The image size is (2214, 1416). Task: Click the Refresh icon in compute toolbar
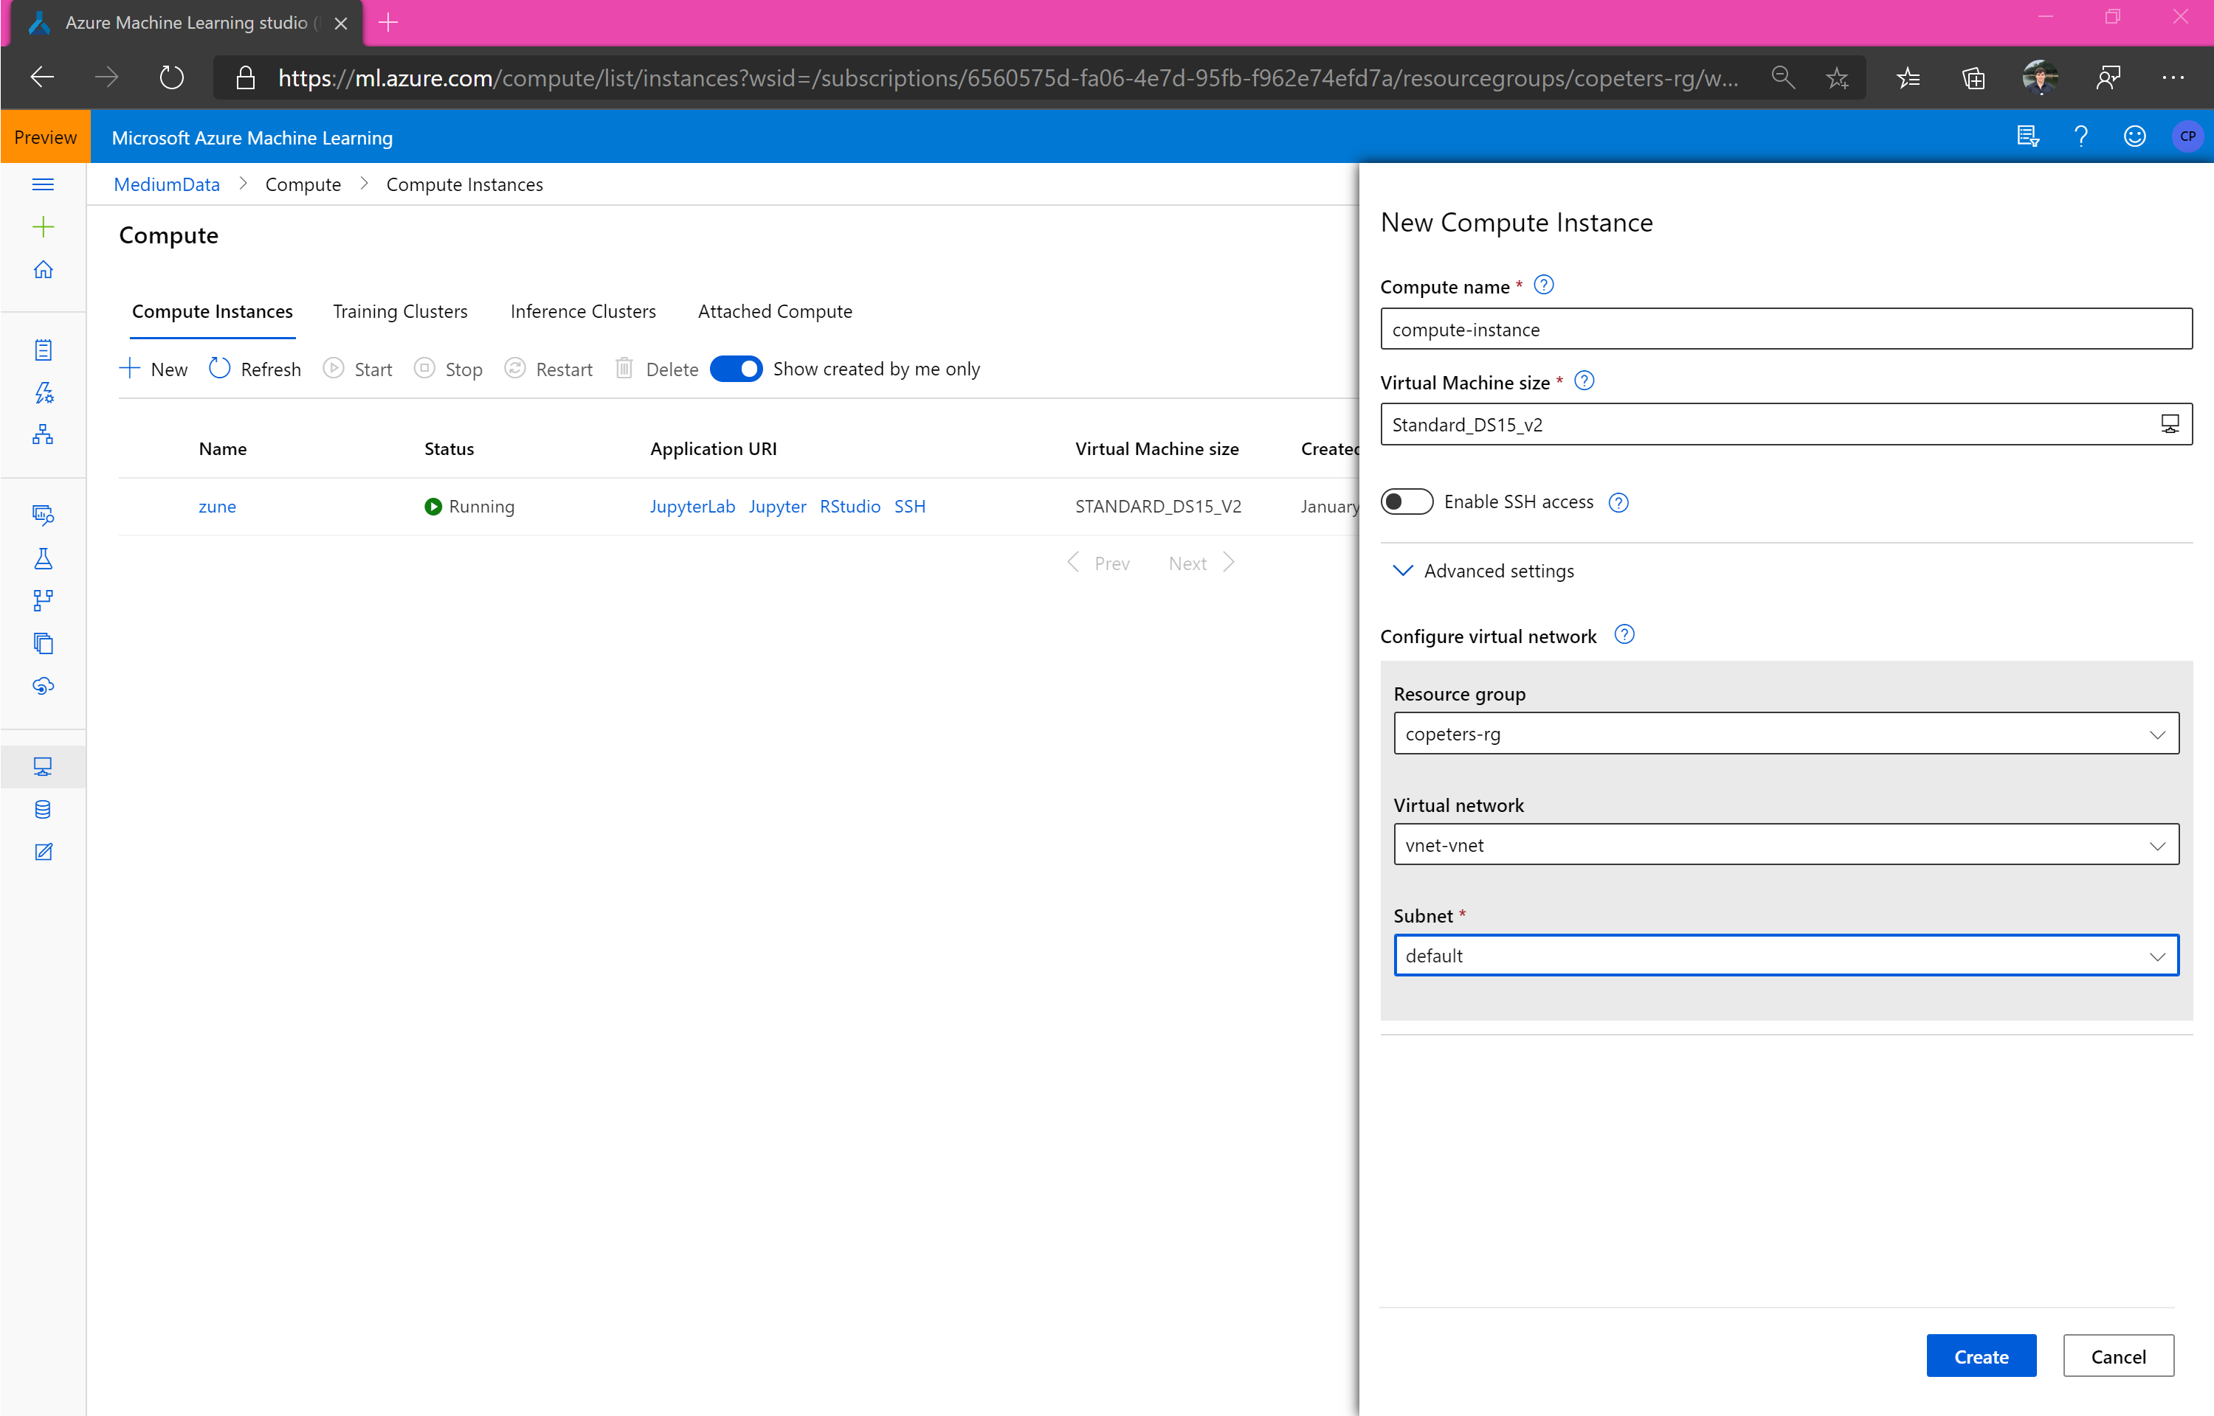click(220, 369)
